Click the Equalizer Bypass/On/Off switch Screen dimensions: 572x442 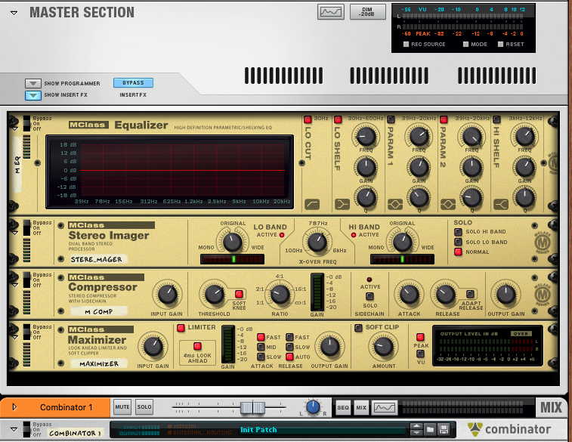pyautogui.click(x=26, y=124)
